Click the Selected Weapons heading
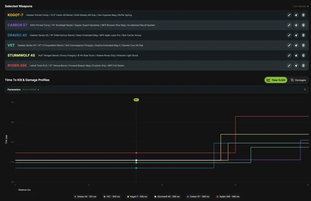Screen dimensions: 311x201 (x=18, y=6)
